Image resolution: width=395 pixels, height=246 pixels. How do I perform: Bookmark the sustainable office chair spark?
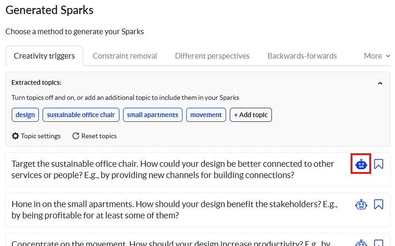(379, 164)
